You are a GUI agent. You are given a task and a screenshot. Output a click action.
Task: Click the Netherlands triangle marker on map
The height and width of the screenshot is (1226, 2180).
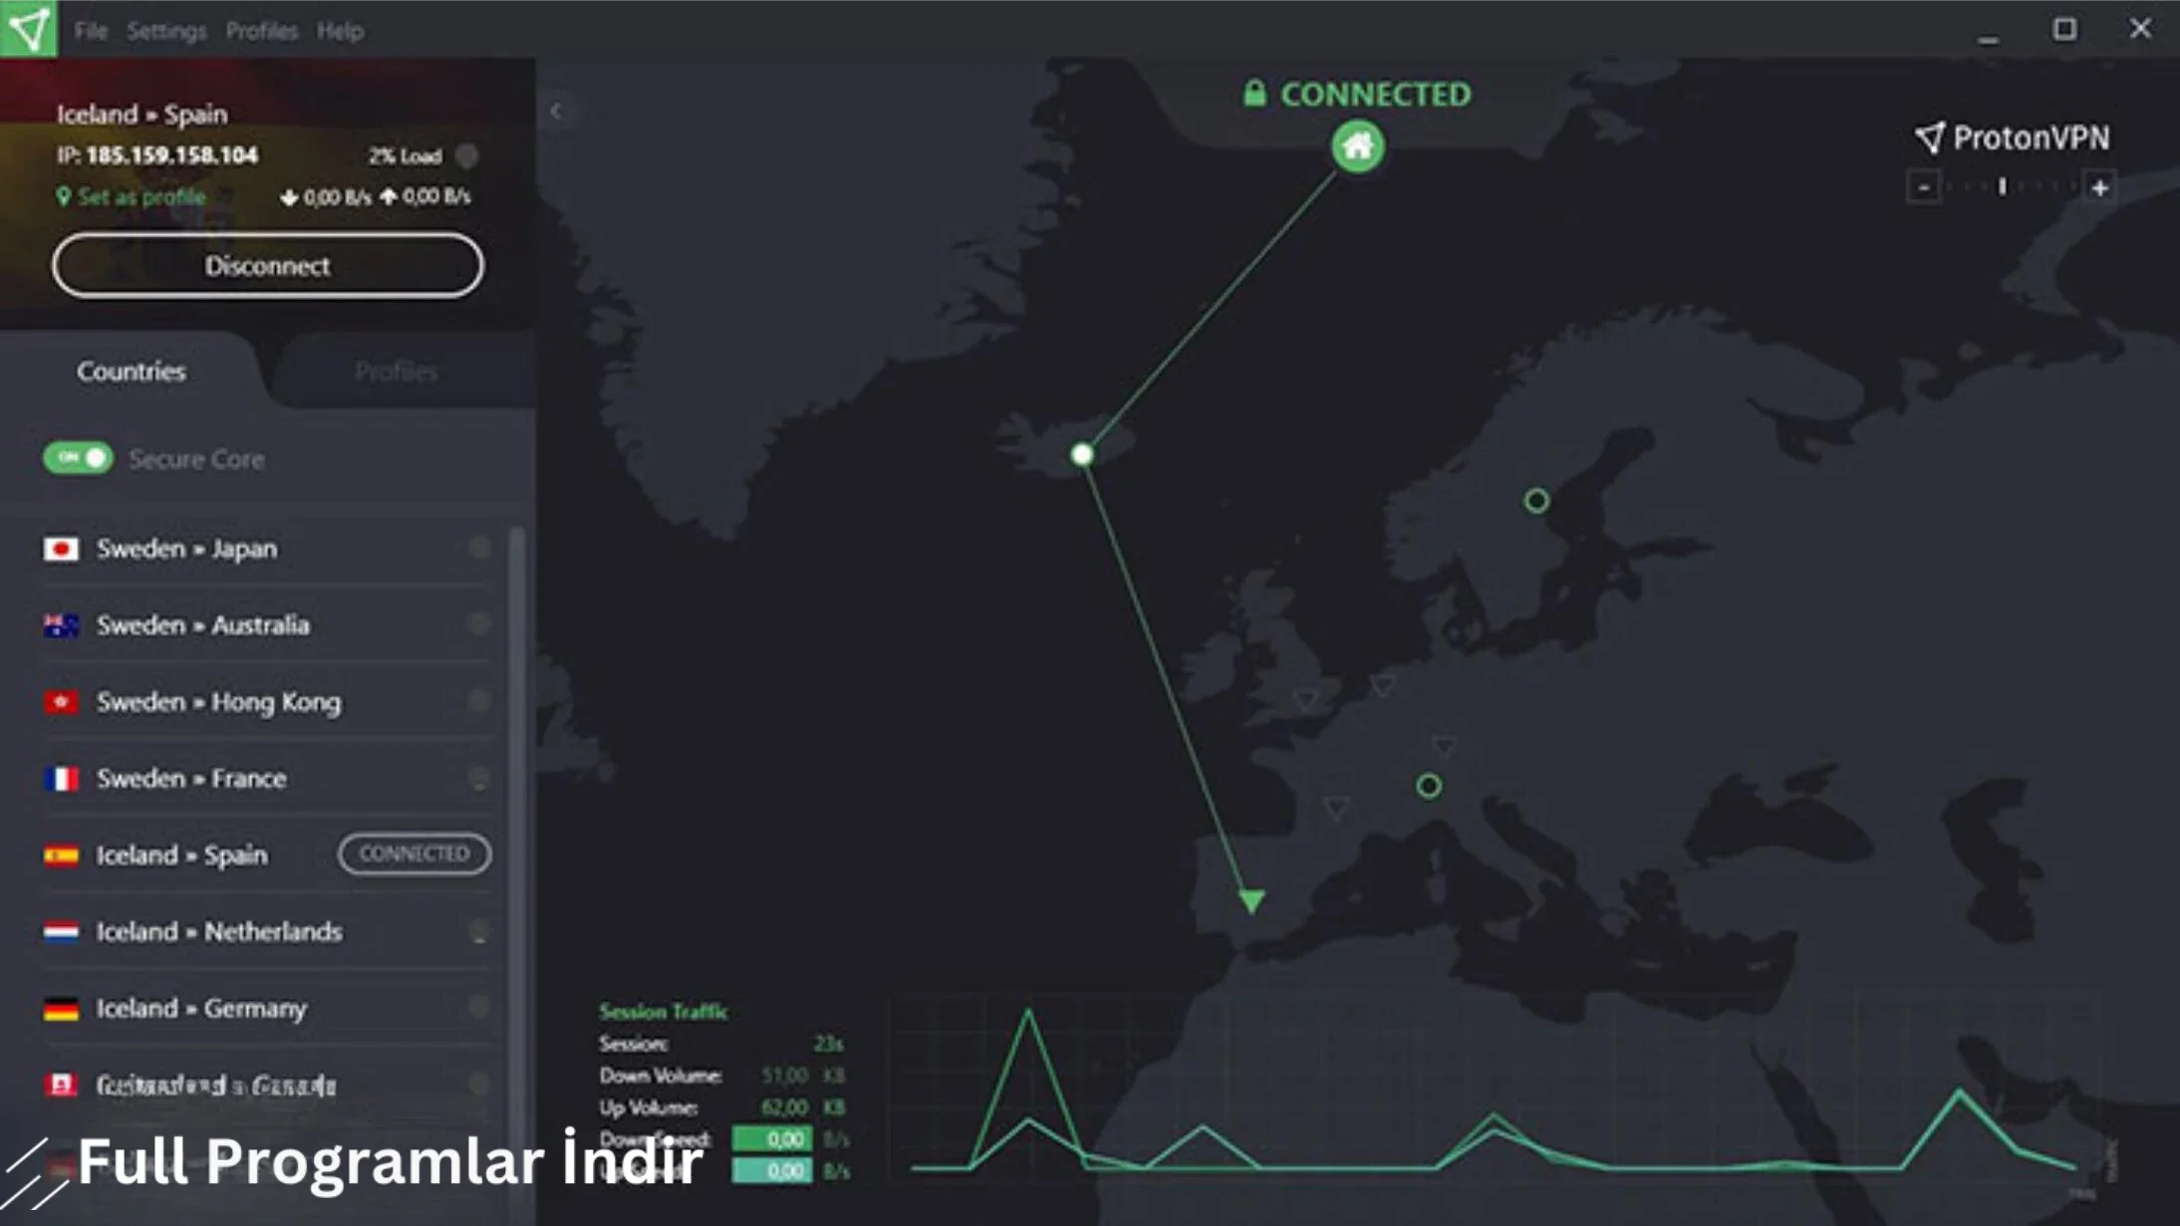(1383, 685)
